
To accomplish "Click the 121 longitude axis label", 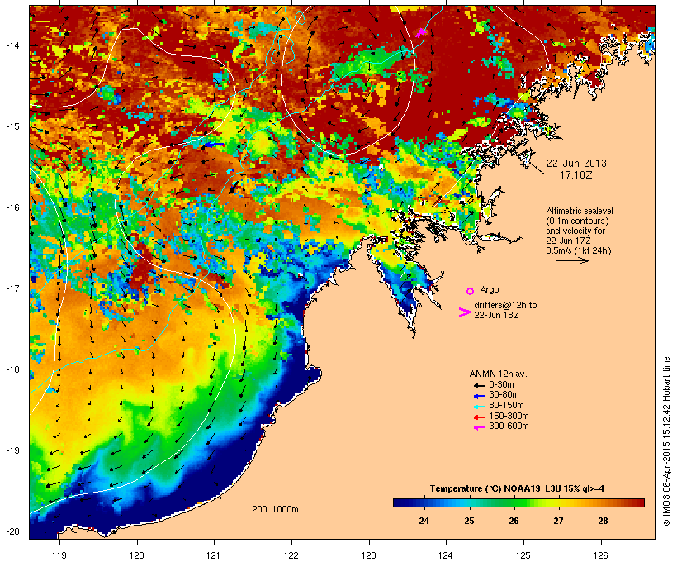I will [x=214, y=555].
